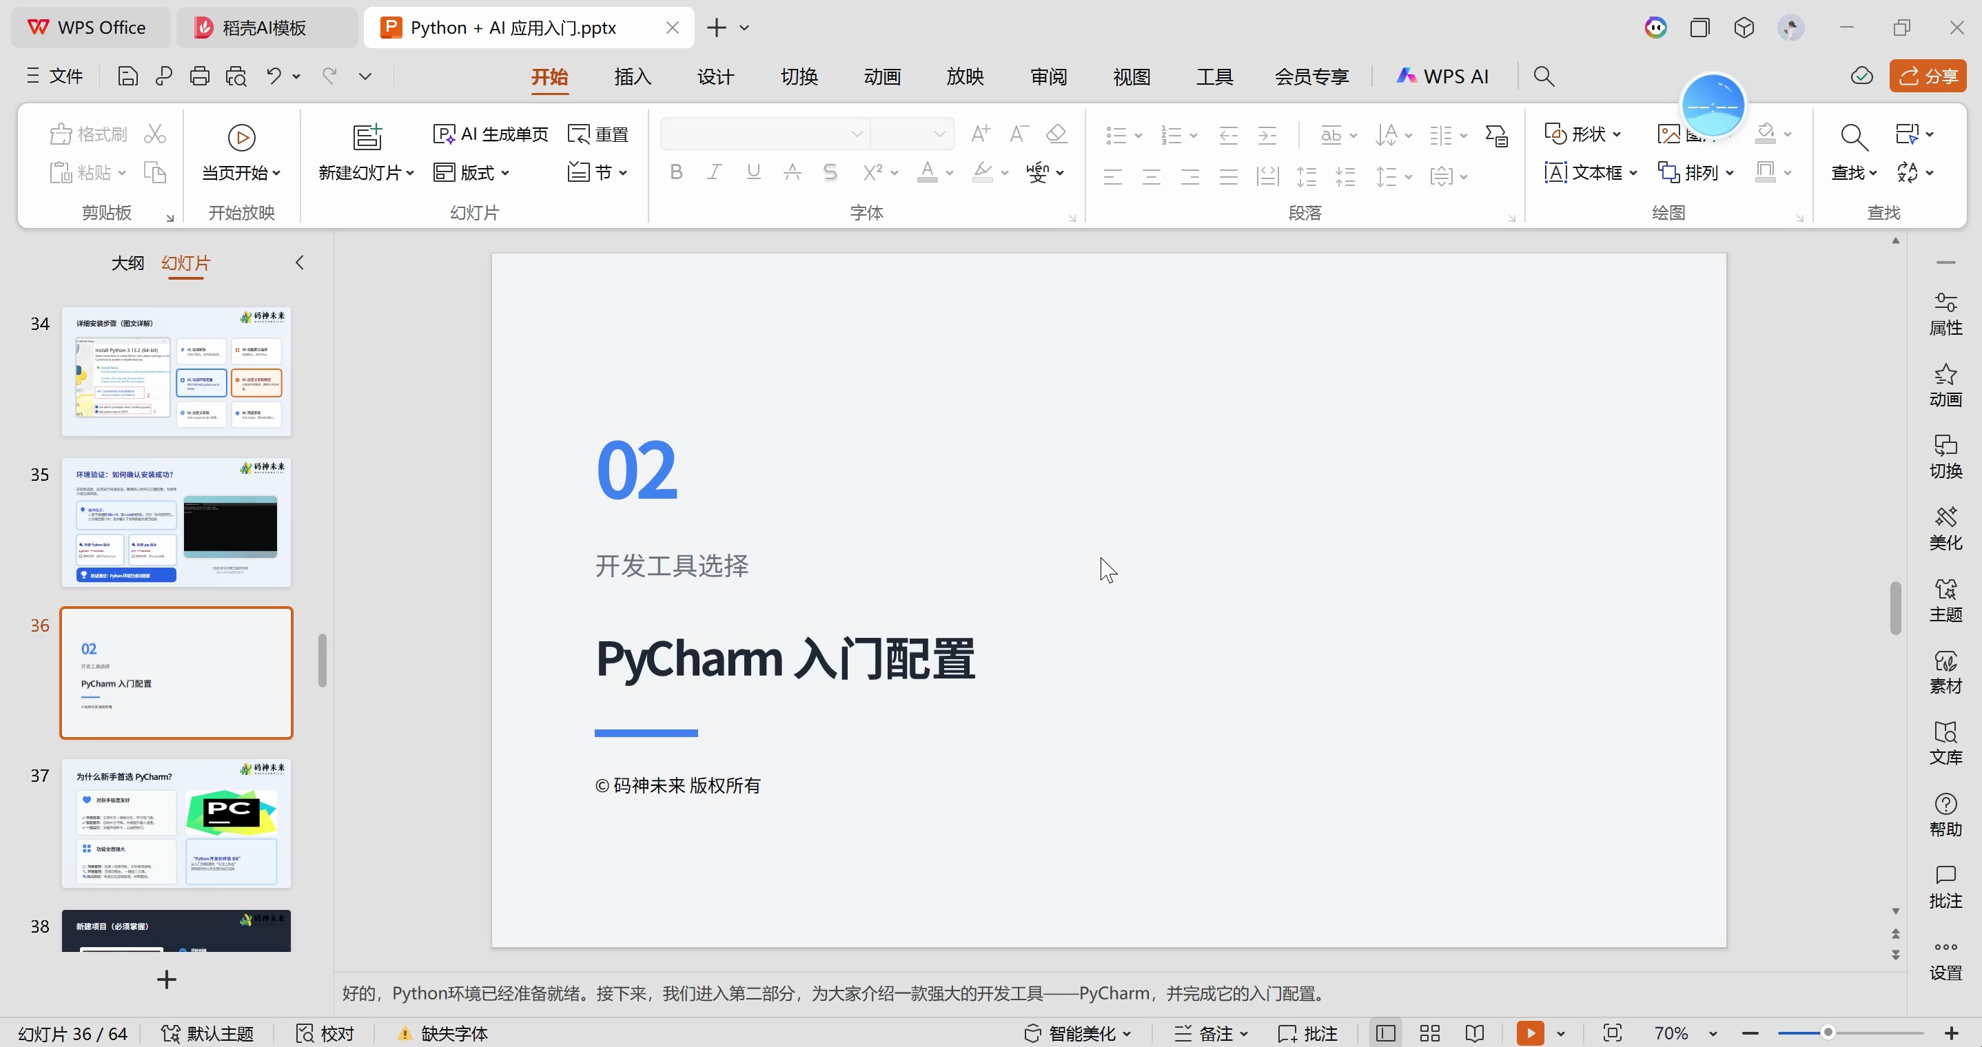Switch to 审阅 ribbon tab

pos(1048,76)
